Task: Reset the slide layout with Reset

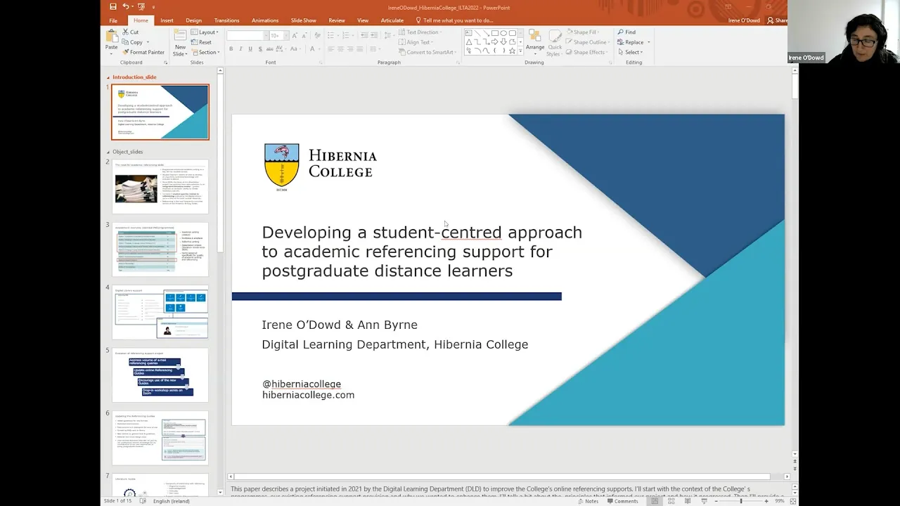Action: [x=201, y=42]
